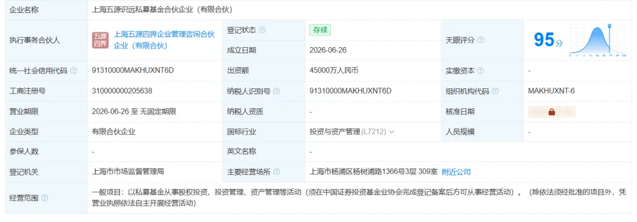Select the credit code 91310000MAKHUXNT6D under 统一社会信用代码
637x222 pixels.
pos(133,71)
